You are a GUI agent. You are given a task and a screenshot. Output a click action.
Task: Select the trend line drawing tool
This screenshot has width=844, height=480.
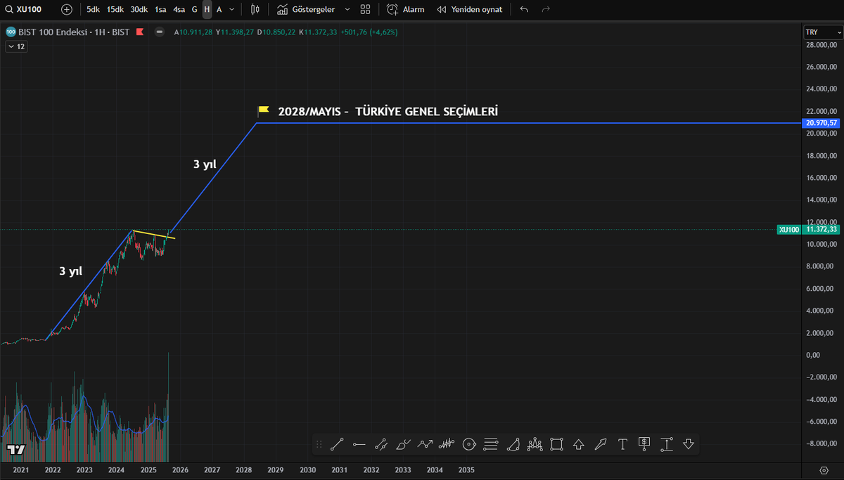(336, 444)
